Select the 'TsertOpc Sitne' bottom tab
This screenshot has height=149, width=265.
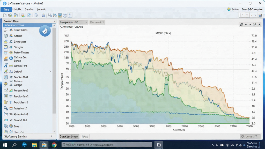(69, 137)
